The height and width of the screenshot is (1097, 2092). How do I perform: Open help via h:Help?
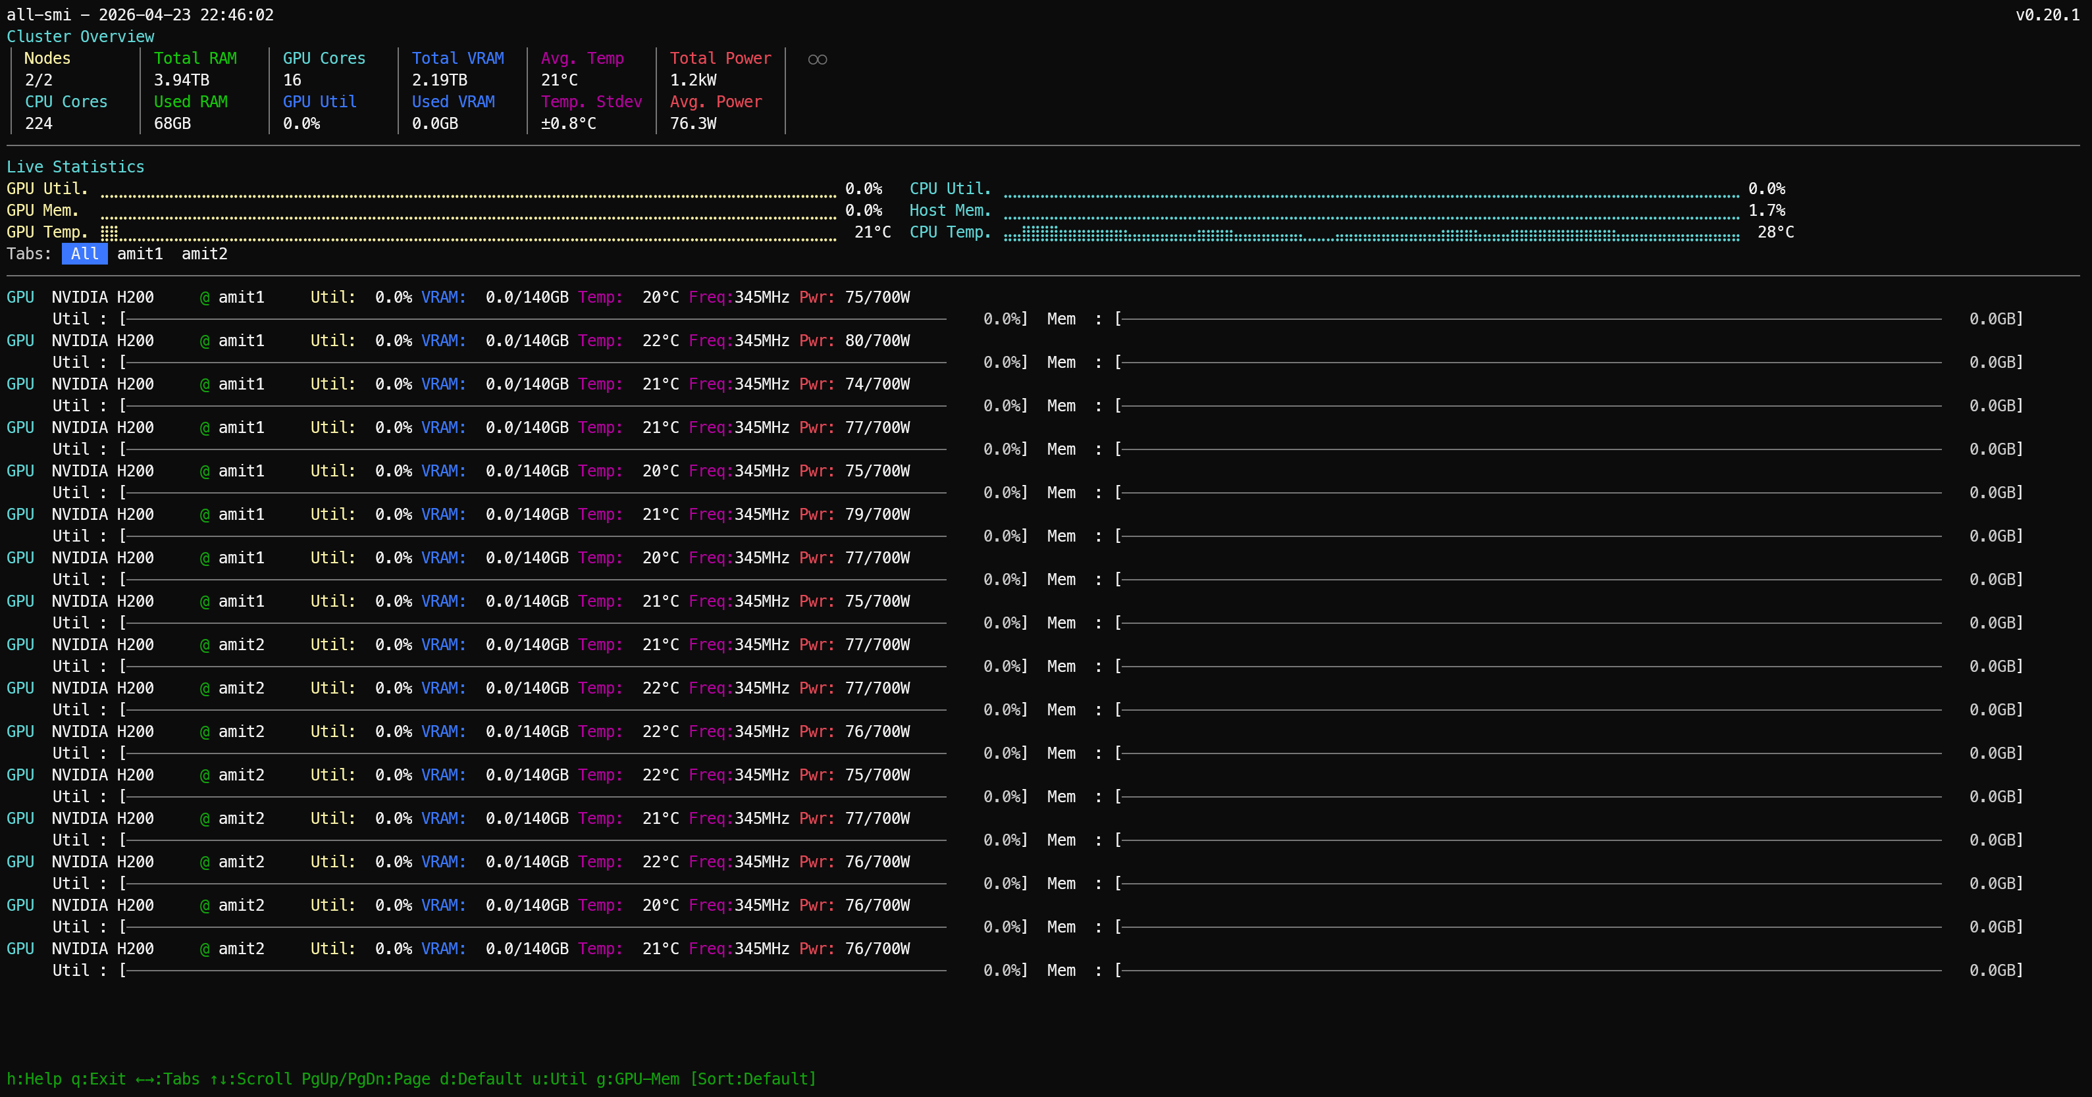(34, 1079)
